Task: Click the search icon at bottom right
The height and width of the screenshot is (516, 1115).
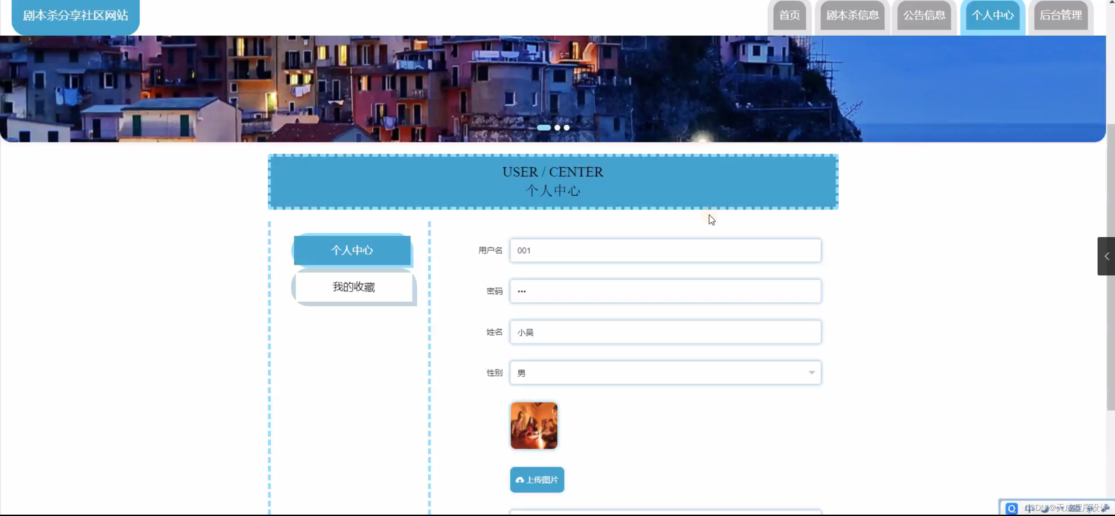Action: click(x=1011, y=508)
